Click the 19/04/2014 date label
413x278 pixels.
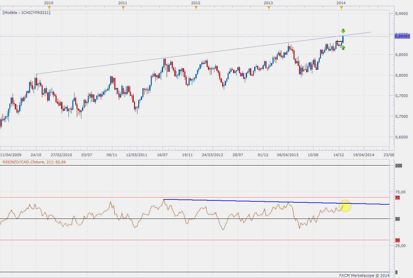tap(364, 155)
